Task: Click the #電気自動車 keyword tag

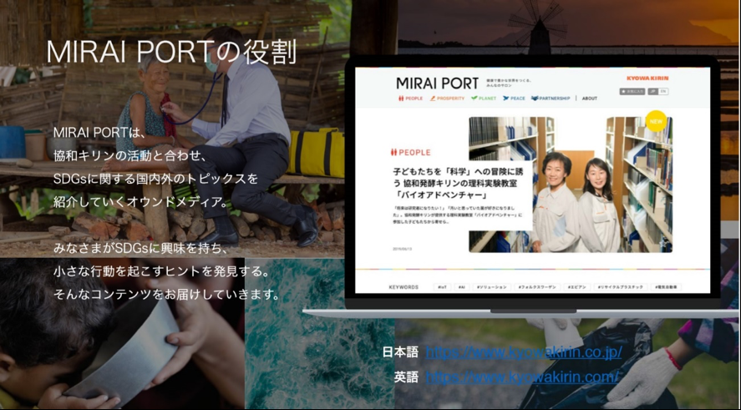Action: click(x=665, y=287)
